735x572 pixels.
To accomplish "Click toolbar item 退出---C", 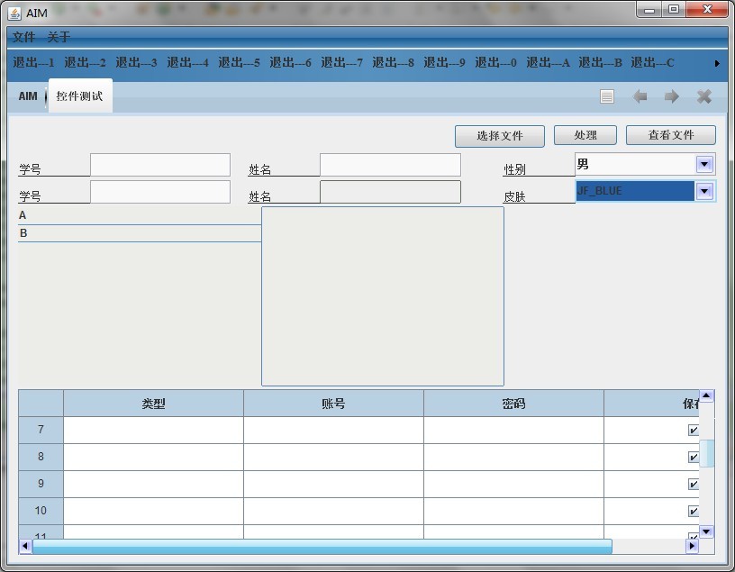I will coord(652,62).
